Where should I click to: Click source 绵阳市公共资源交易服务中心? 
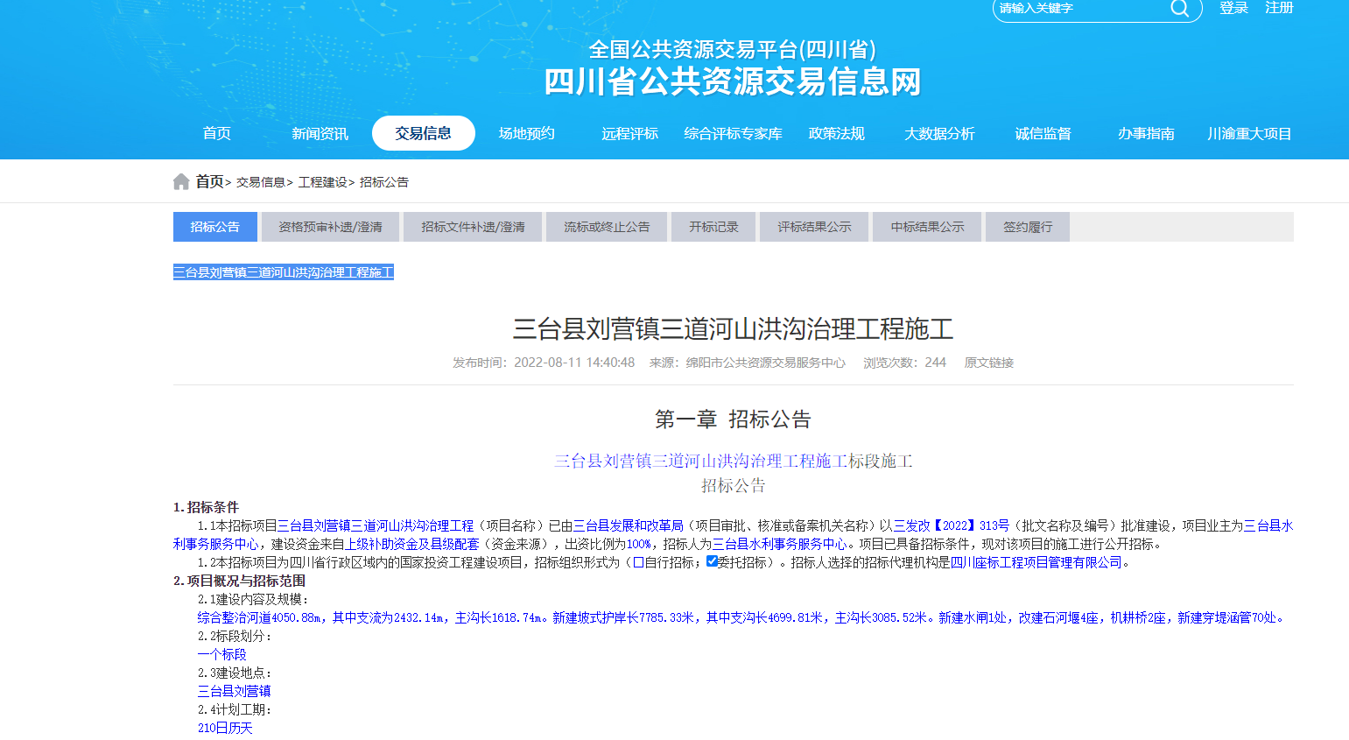coord(766,363)
